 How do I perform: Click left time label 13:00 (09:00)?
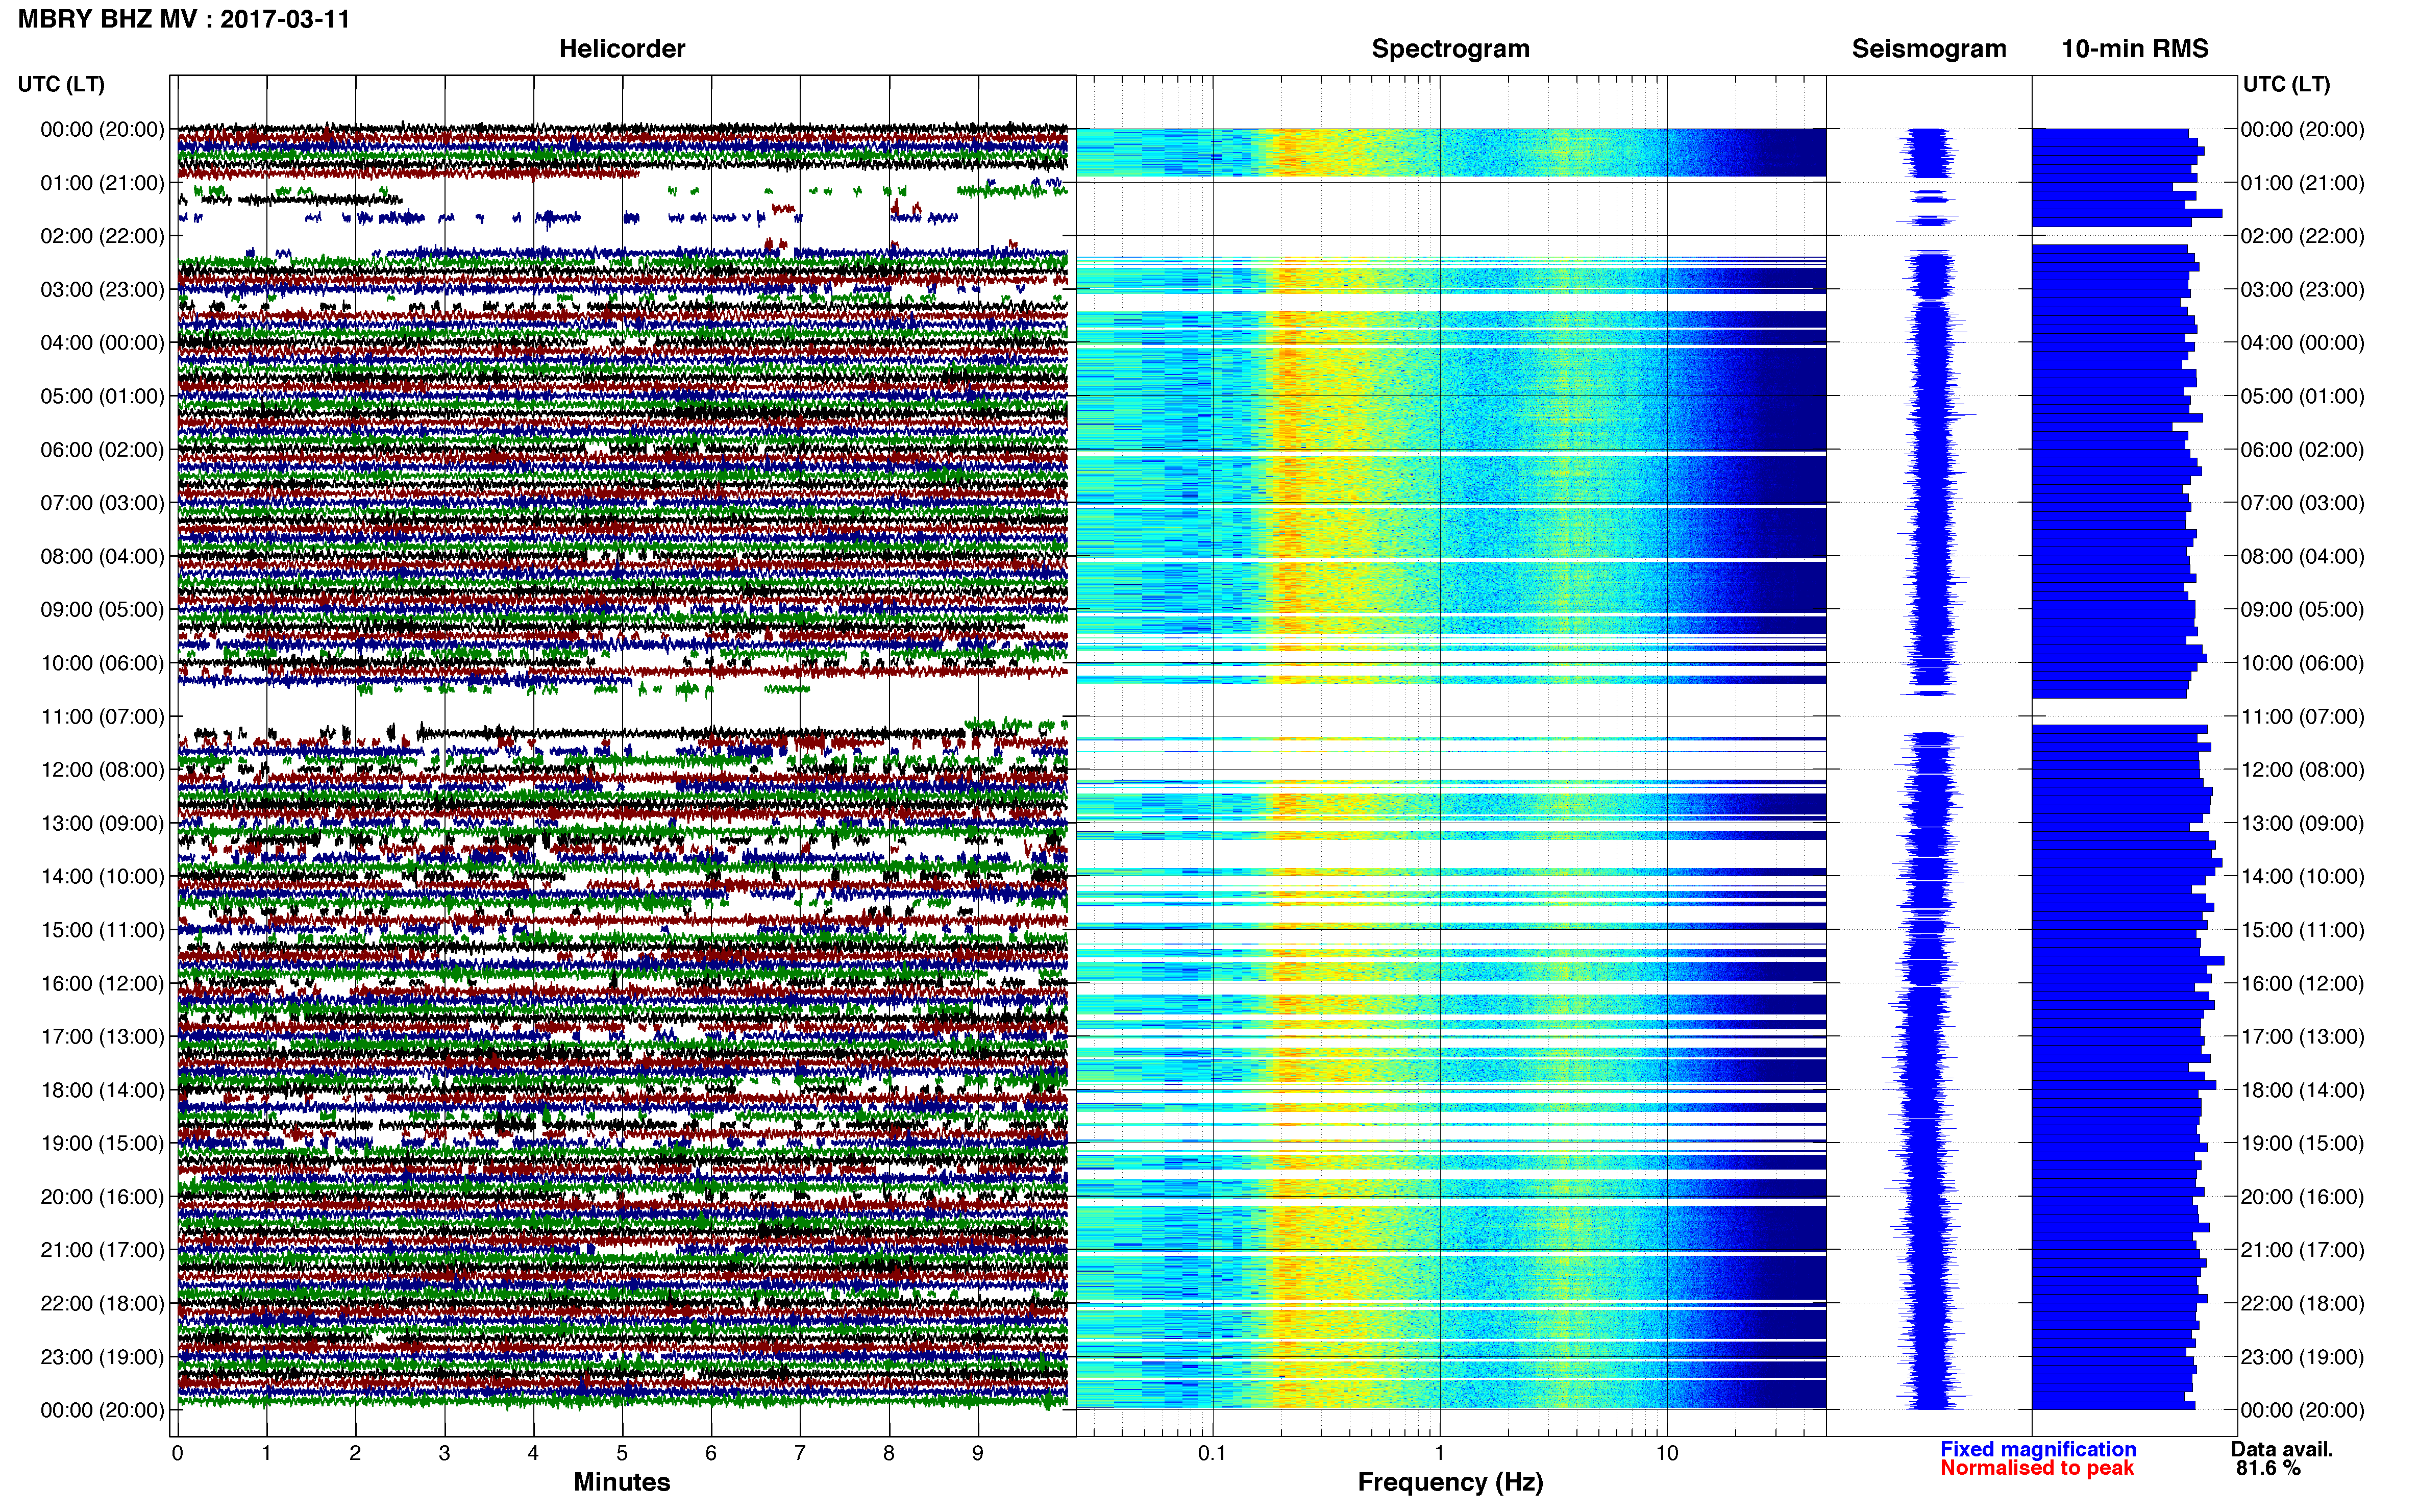(x=102, y=823)
